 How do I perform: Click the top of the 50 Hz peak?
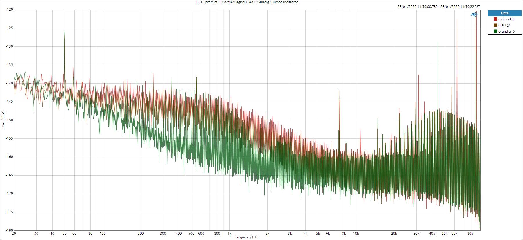(x=65, y=31)
